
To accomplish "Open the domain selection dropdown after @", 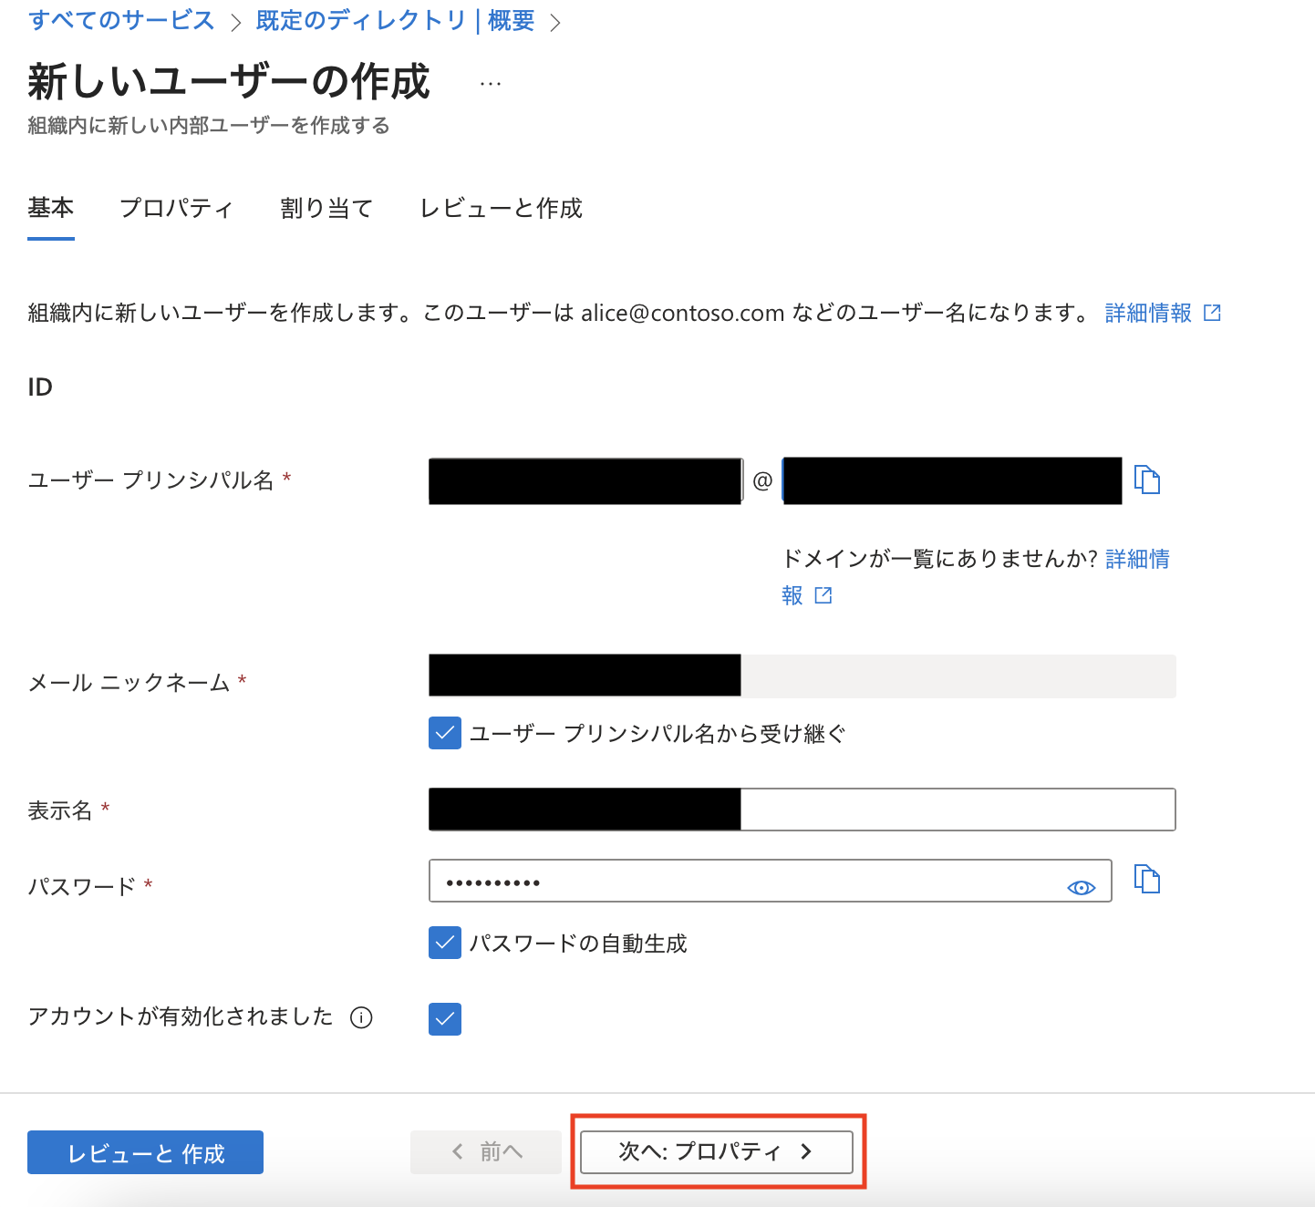I will (951, 480).
